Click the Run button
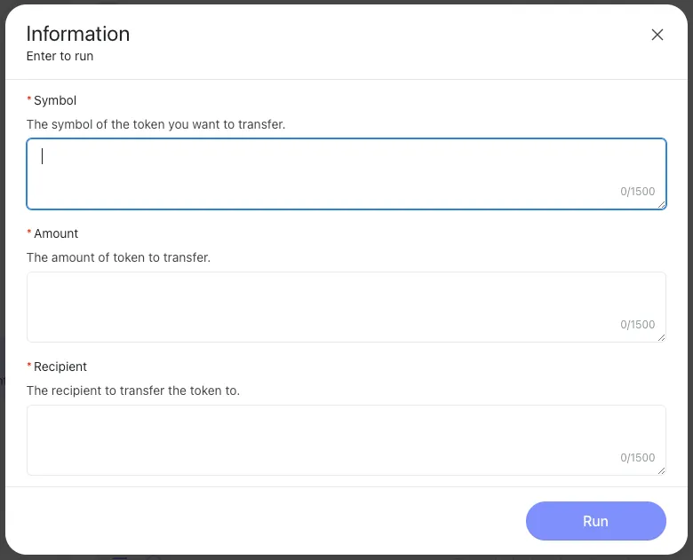The height and width of the screenshot is (560, 693). point(595,521)
